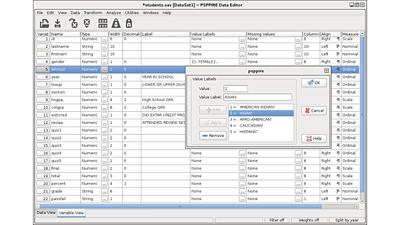
Task: Click the Open file toolbar icon
Action: click(x=45, y=23)
